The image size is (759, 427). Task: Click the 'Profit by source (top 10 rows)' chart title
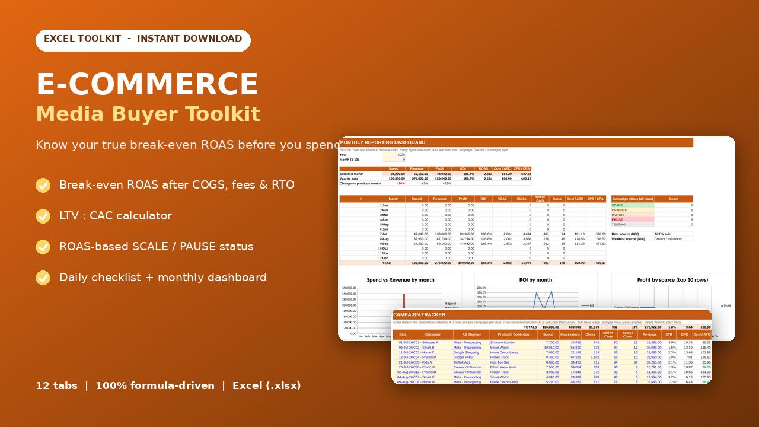pyautogui.click(x=672, y=280)
